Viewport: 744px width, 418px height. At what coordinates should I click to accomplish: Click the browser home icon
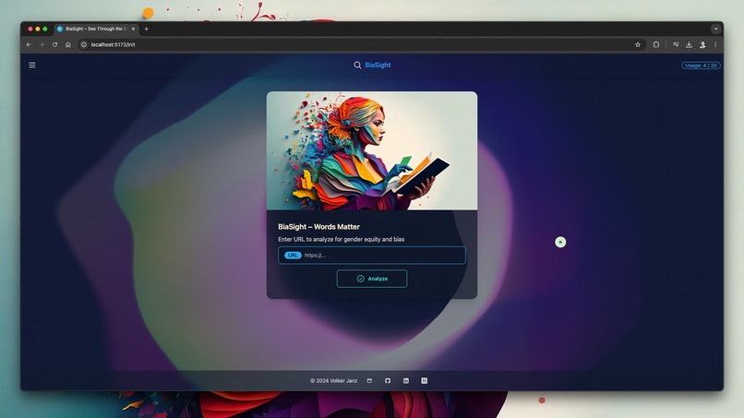pyautogui.click(x=68, y=44)
